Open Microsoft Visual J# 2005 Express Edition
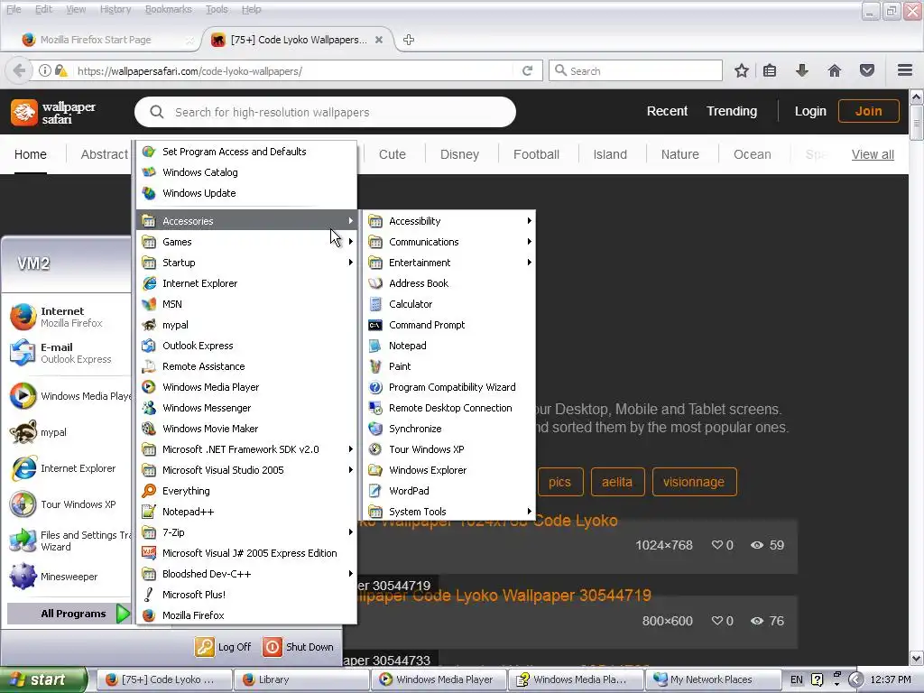Screen dimensions: 924x693 click(246, 553)
